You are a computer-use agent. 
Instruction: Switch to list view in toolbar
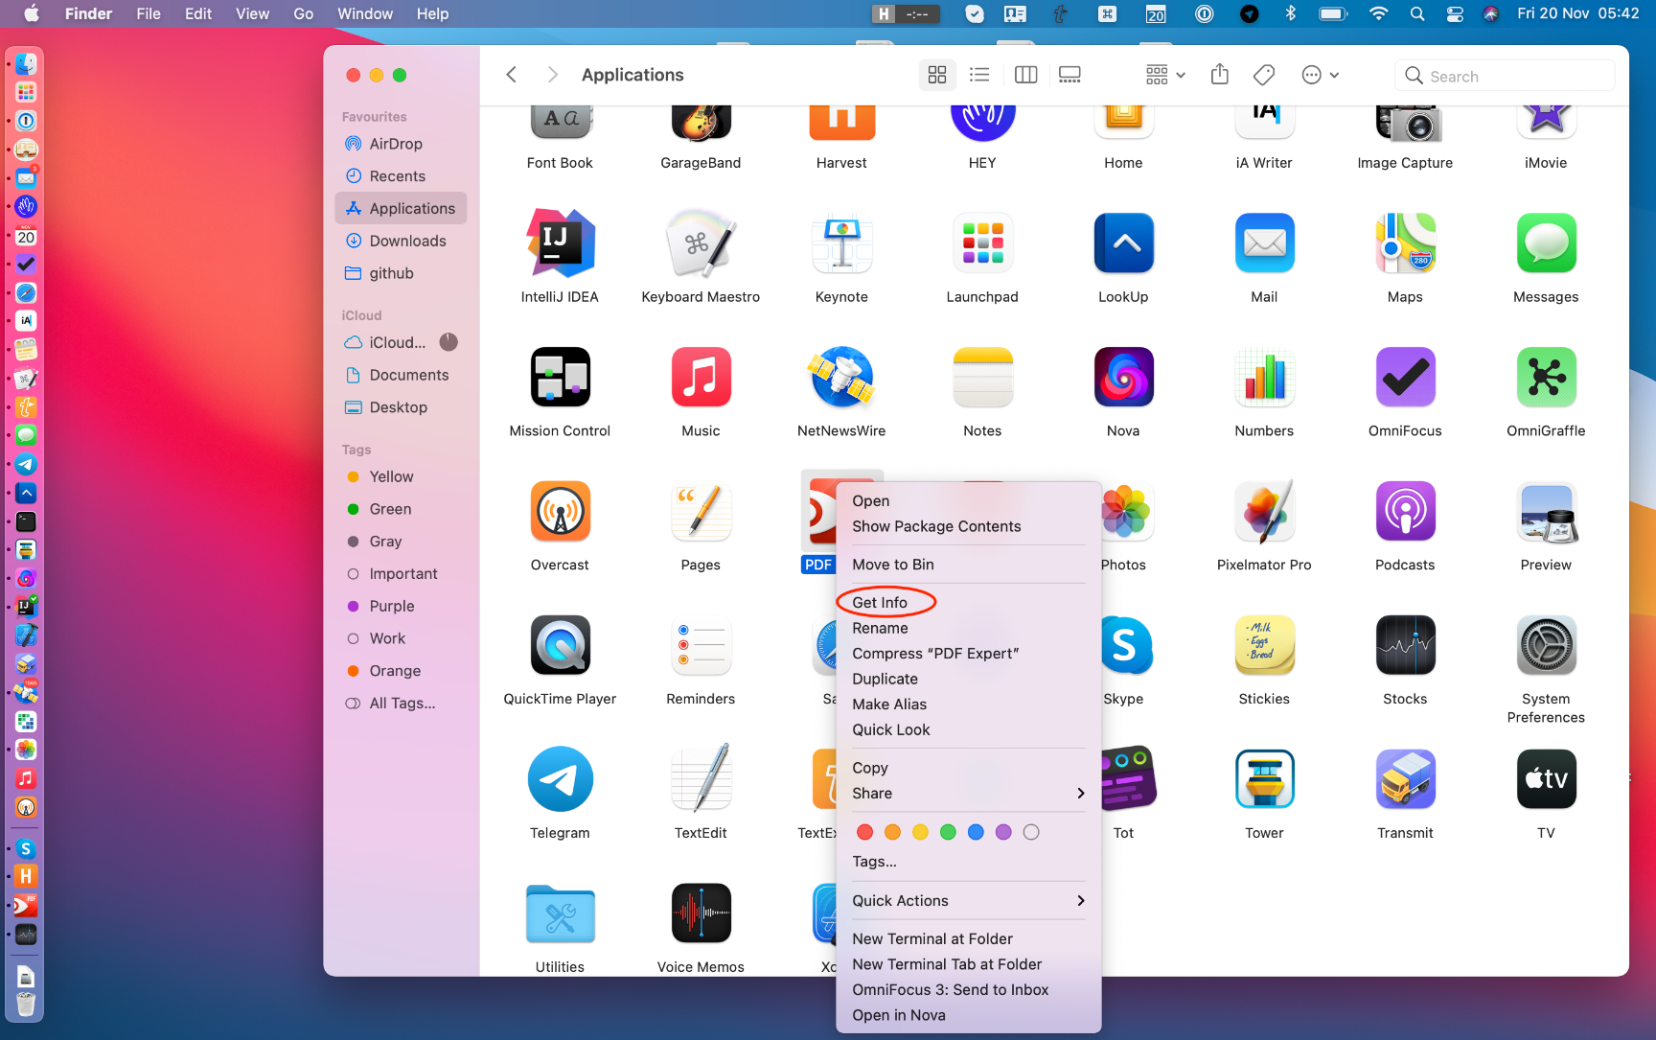979,75
